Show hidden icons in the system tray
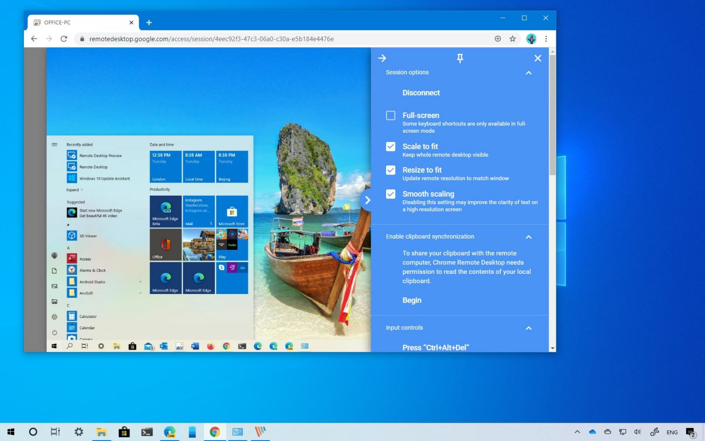This screenshot has height=441, width=705. coord(577,432)
